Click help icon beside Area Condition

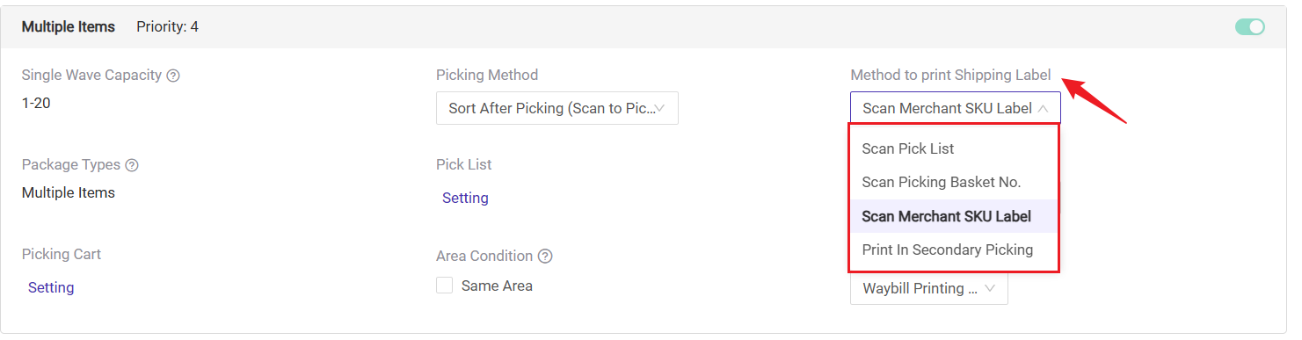tap(545, 257)
